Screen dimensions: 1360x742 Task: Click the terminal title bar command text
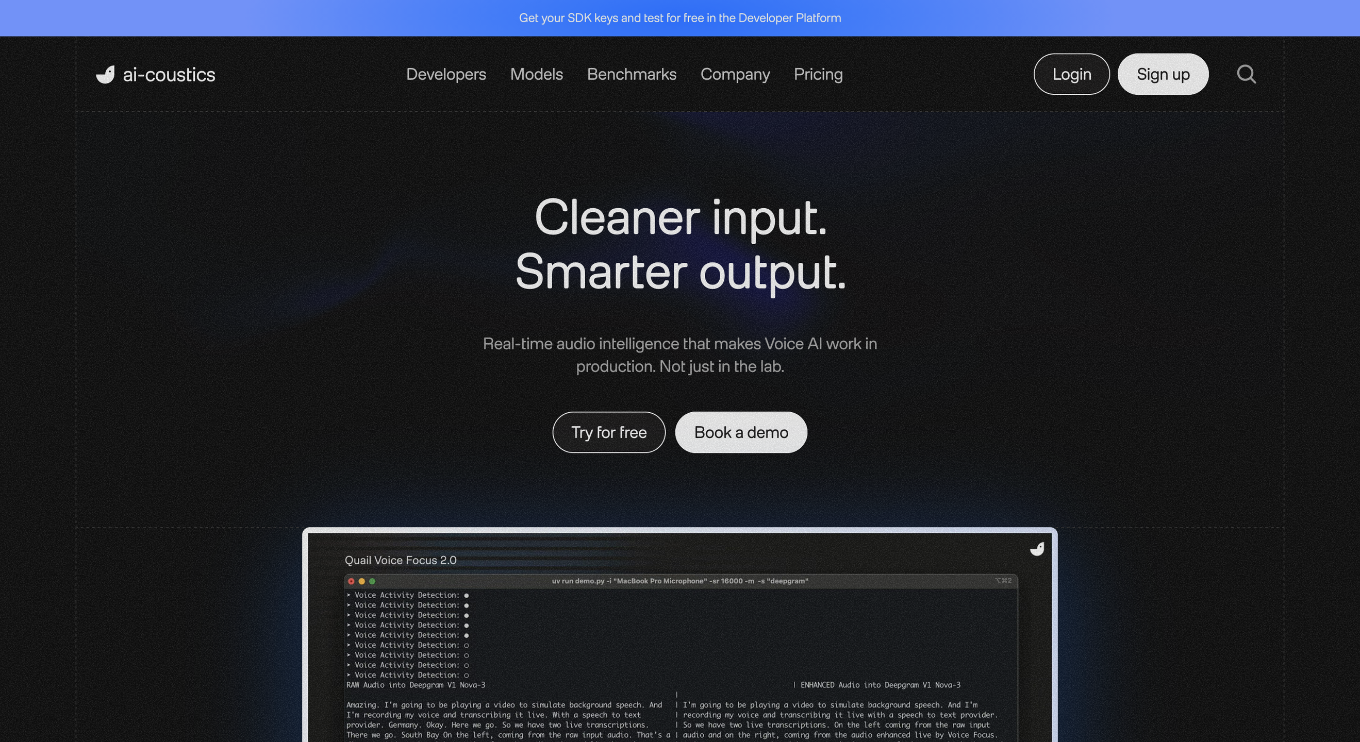680,581
